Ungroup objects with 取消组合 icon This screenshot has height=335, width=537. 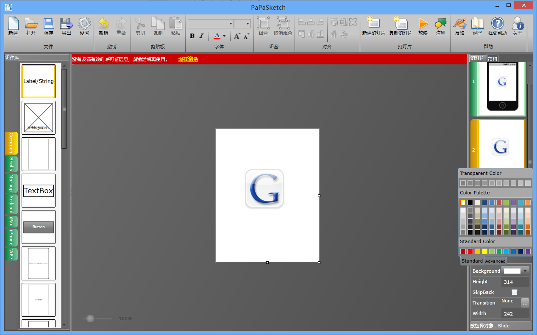point(283,26)
